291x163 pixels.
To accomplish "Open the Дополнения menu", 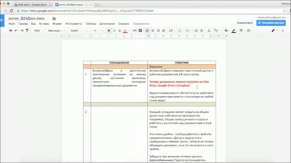I will coord(107,24).
